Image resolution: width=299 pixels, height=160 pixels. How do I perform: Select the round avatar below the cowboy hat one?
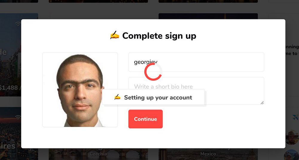[291, 155]
